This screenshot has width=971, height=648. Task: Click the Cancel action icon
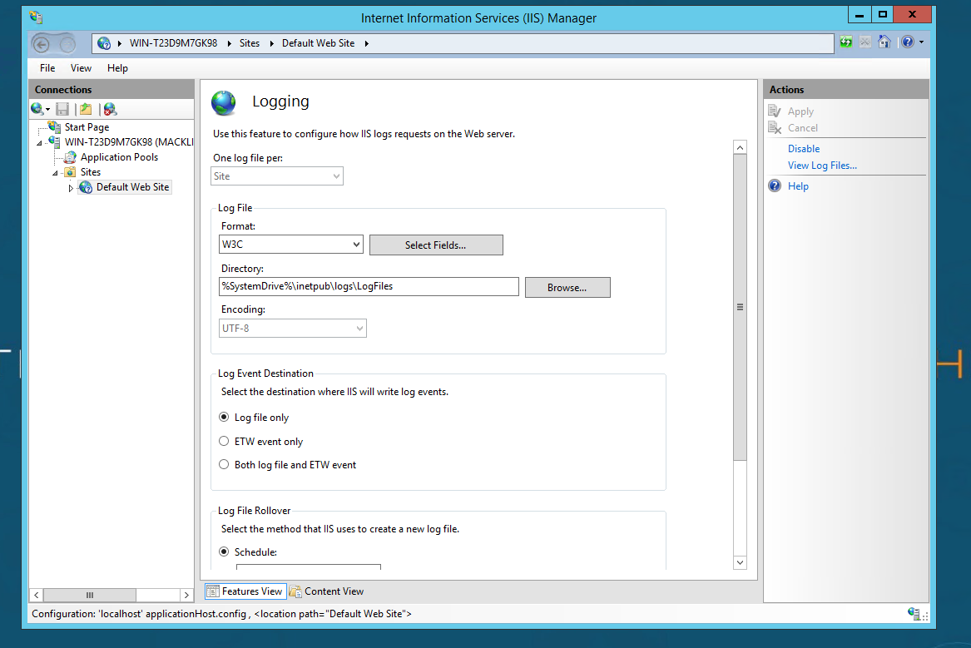point(774,128)
